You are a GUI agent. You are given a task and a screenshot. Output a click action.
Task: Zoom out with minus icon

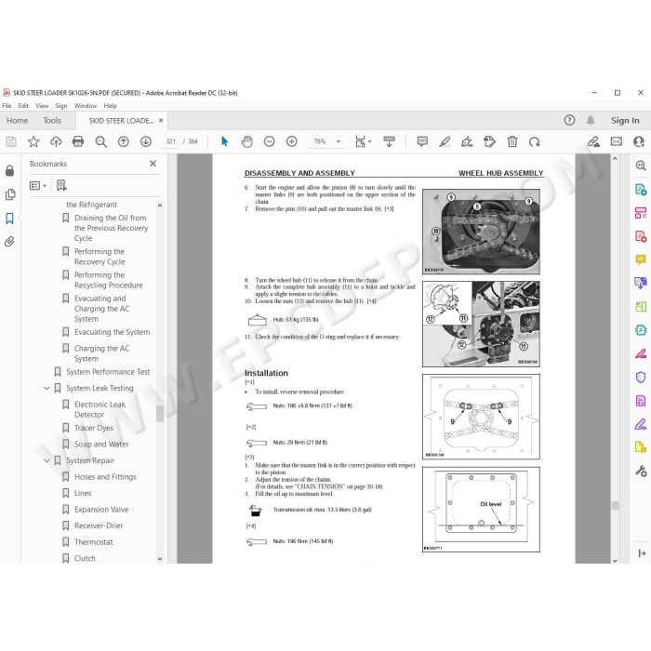(270, 142)
